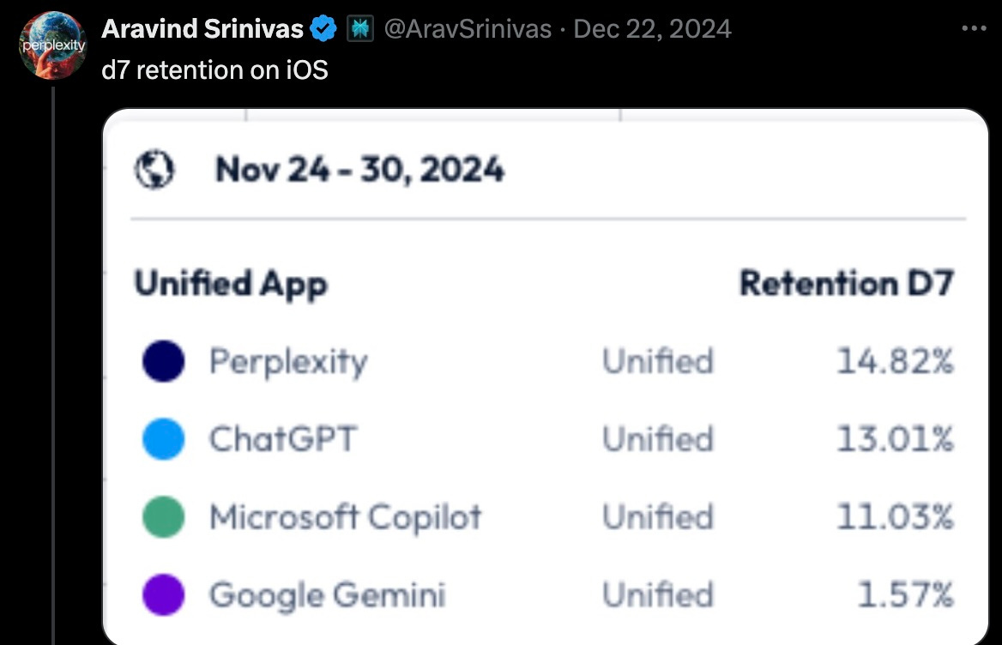Select the blue ChatGPT color dot
The image size is (1002, 645).
pos(164,439)
